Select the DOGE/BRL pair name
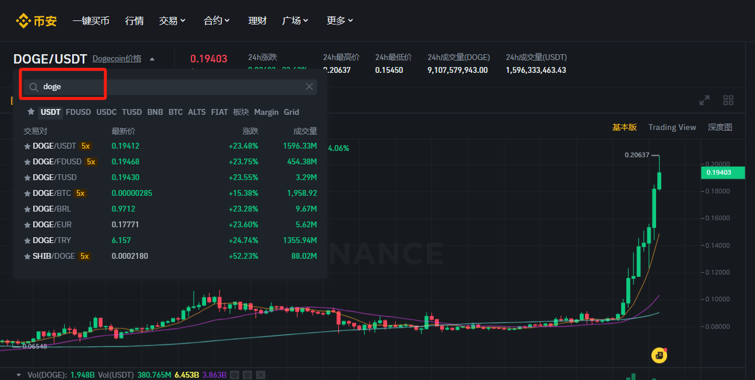The image size is (755, 380). pos(52,209)
